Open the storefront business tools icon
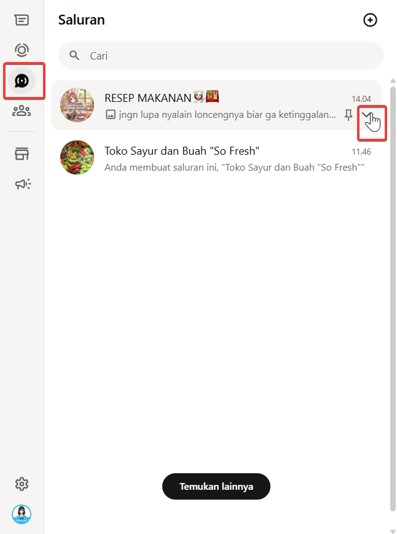 [22, 154]
